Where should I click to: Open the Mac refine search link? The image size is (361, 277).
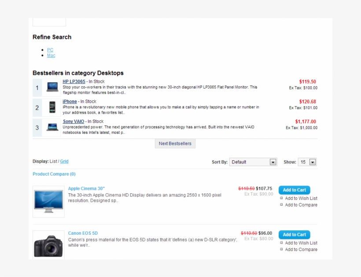[51, 55]
